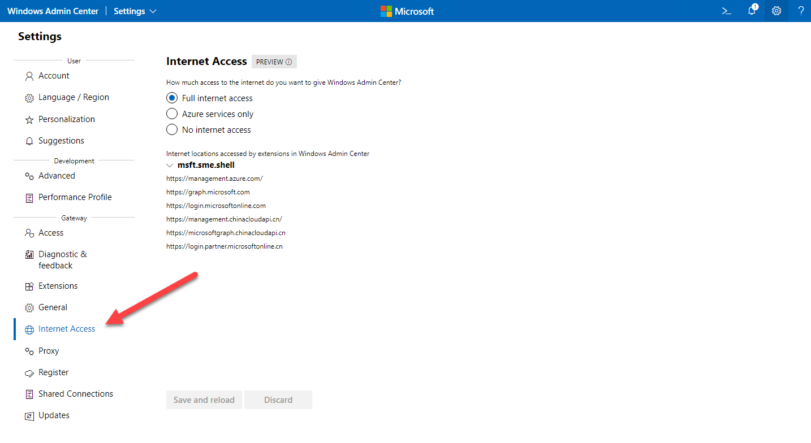
Task: Click the management.chinacloudapi.cn URL
Action: pyautogui.click(x=224, y=219)
